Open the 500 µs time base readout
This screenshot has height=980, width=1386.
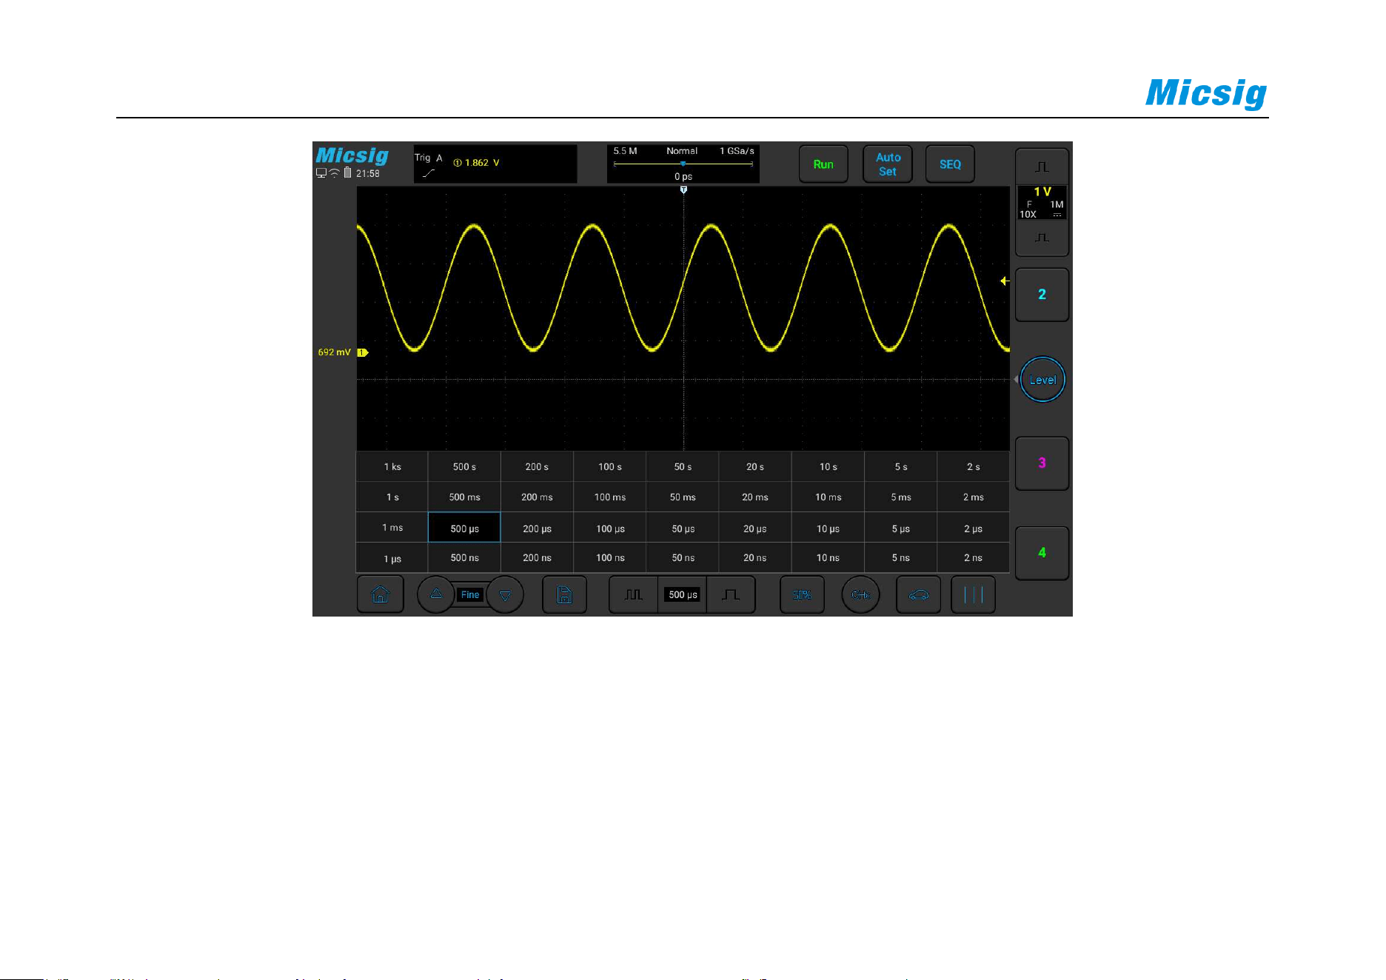(683, 594)
